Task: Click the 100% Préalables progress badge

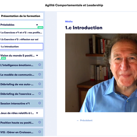Action: pyautogui.click(x=40, y=27)
